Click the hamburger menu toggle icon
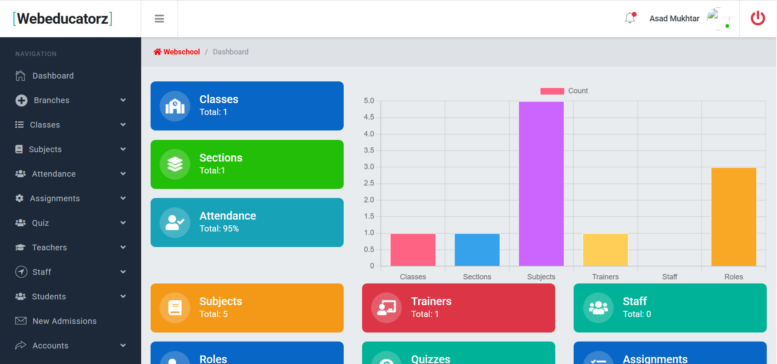The width and height of the screenshot is (777, 364). coord(159,19)
